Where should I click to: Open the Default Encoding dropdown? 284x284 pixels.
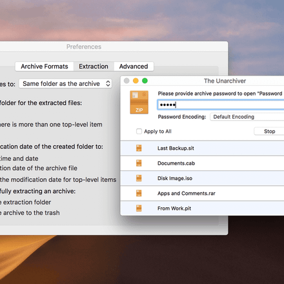247,117
